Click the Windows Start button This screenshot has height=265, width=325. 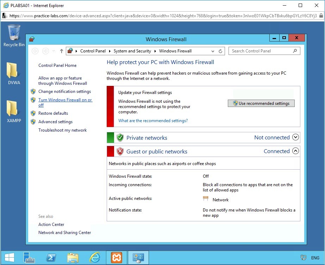coord(9,258)
